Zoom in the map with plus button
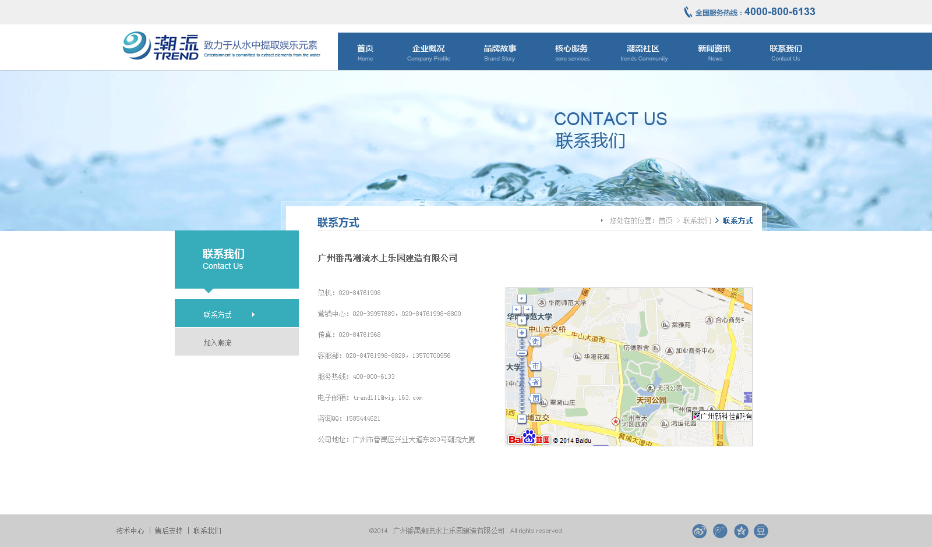 tap(522, 333)
